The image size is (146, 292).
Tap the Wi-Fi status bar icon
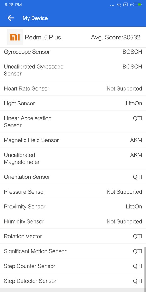[x=119, y=5]
